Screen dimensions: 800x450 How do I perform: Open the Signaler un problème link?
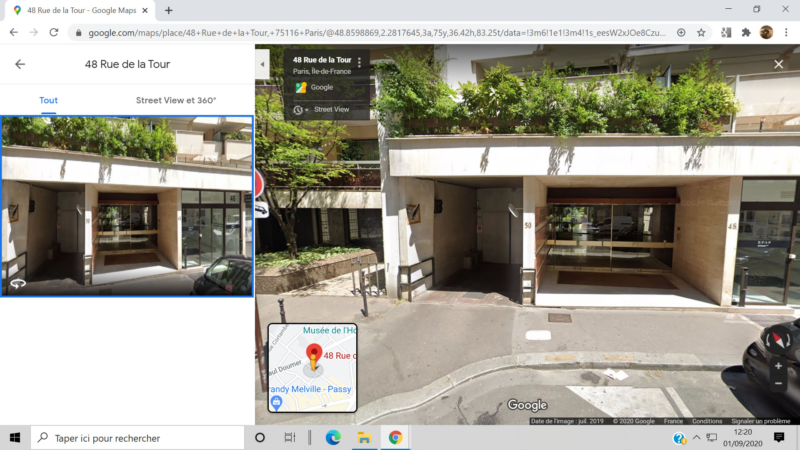click(x=760, y=421)
